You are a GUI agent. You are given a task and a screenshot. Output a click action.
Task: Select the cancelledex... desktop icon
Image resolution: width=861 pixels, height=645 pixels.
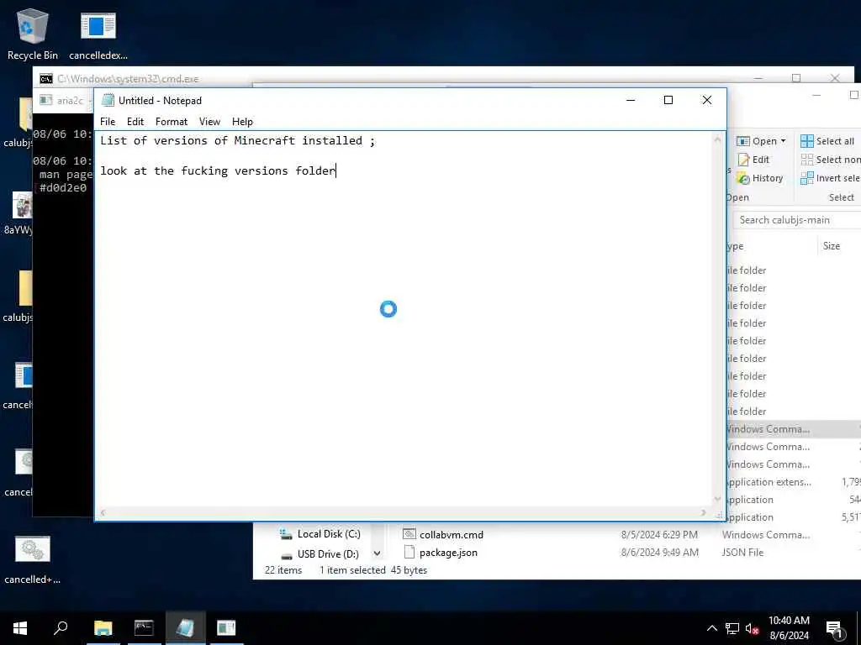tap(98, 34)
